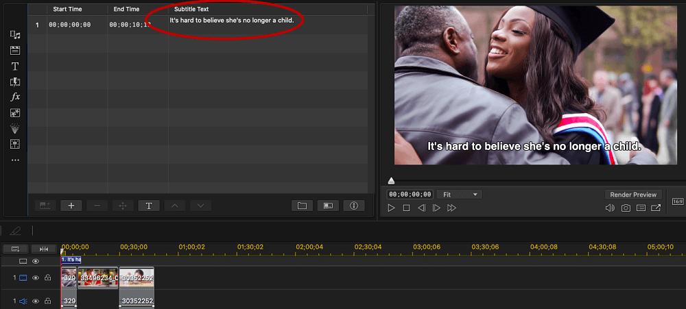Click the disabled add-subtitle-at-marker icon
This screenshot has width=686, height=309.
pos(45,206)
